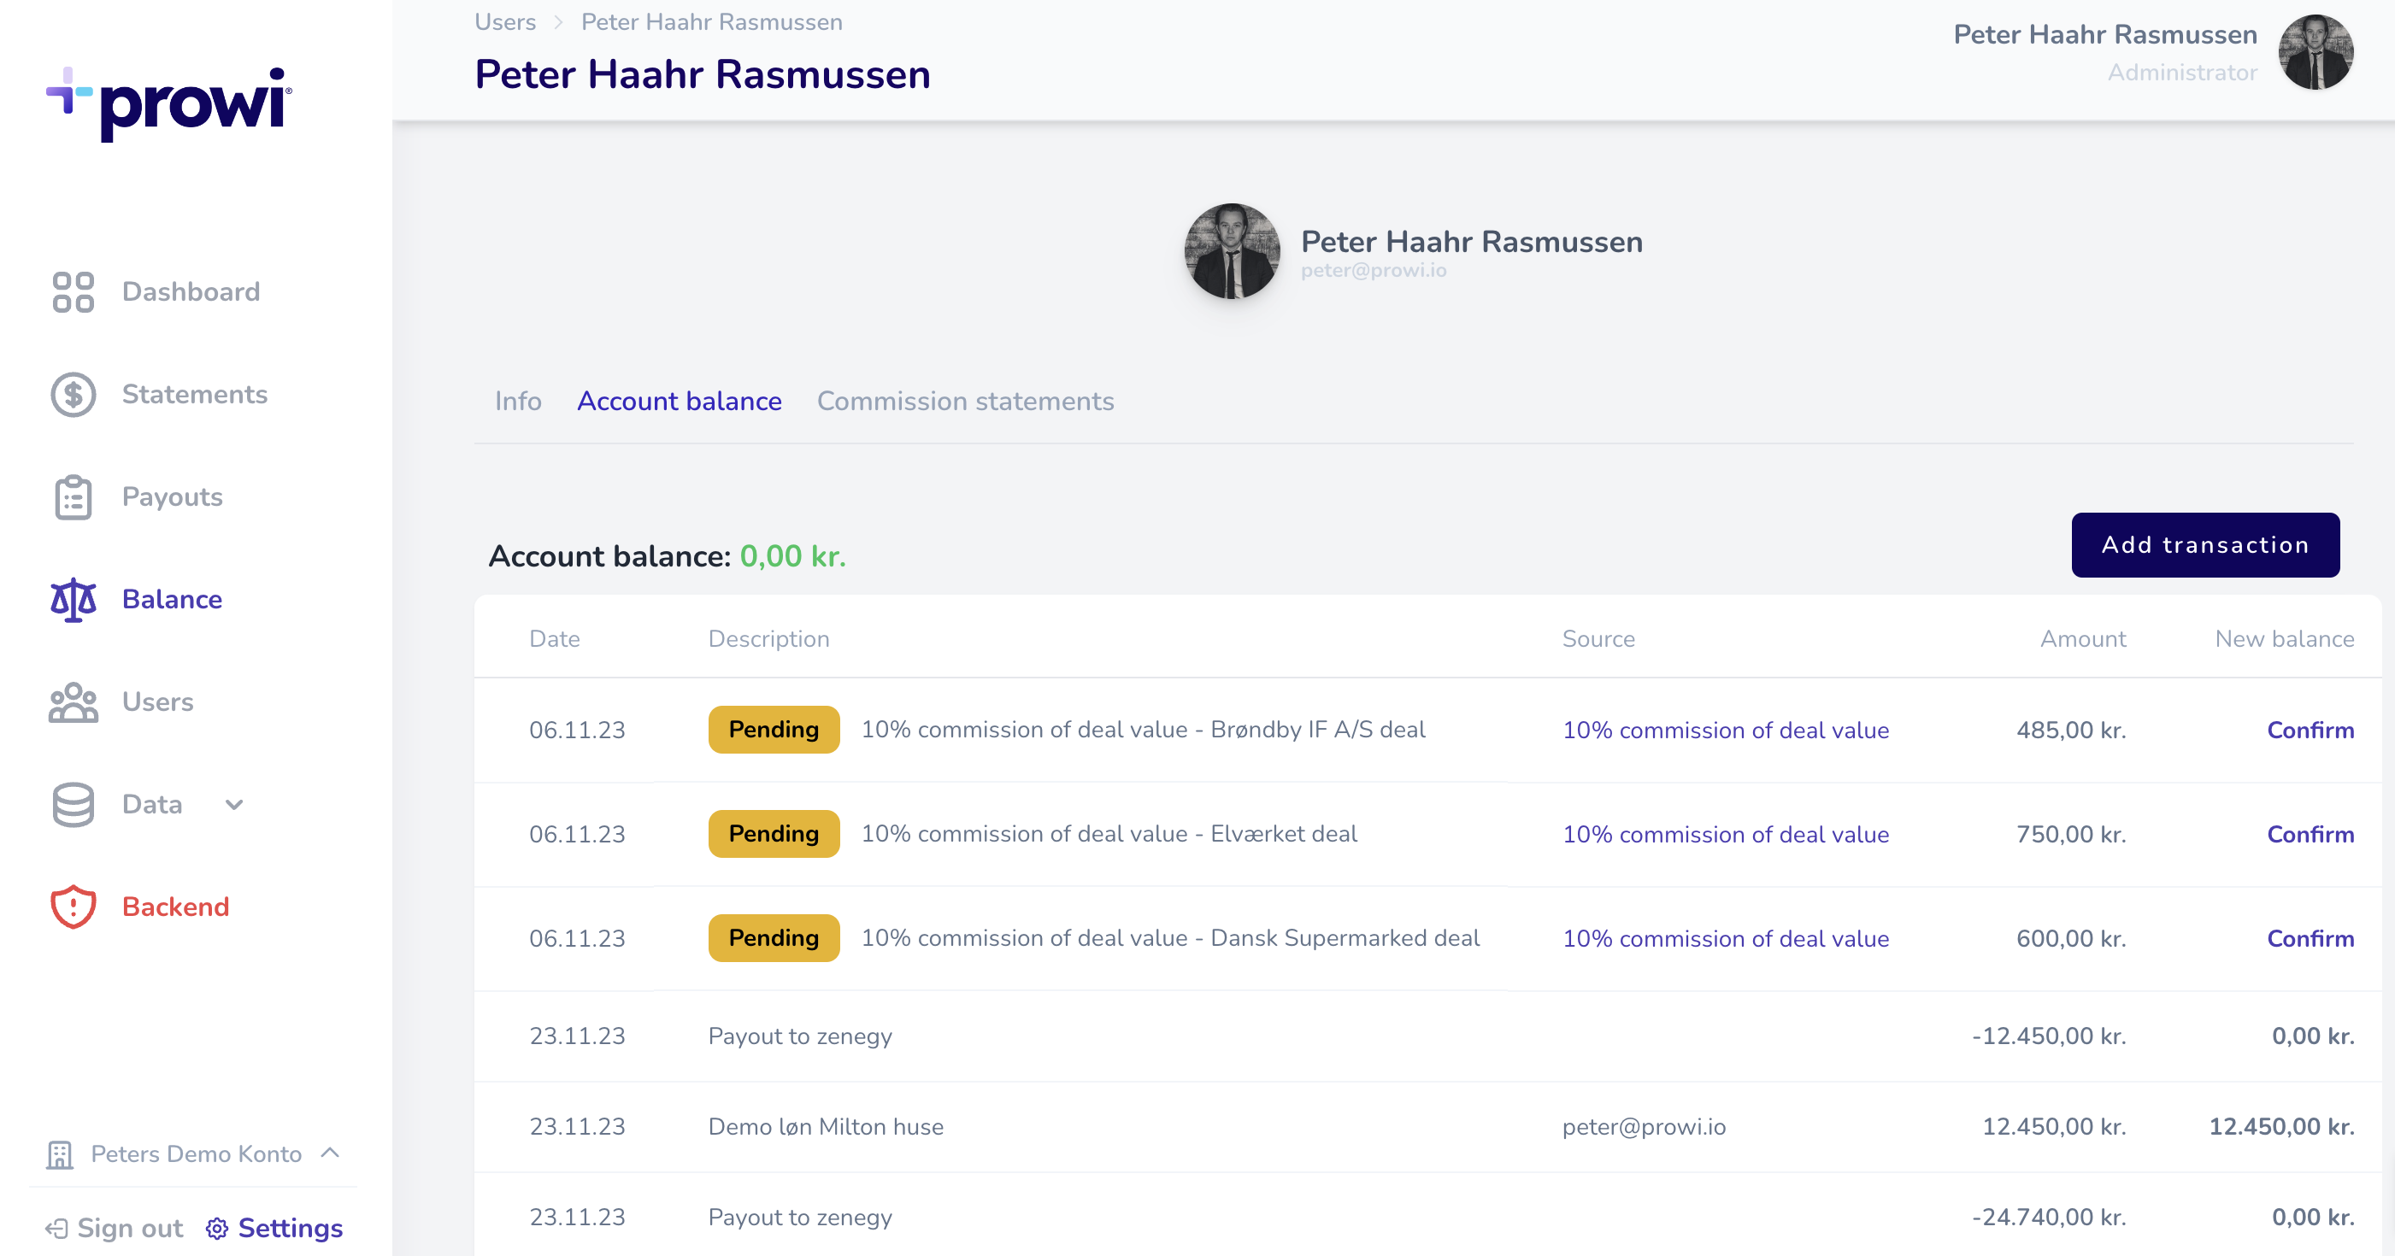This screenshot has height=1256, width=2395.
Task: Click the Backend shield icon
Action: pyautogui.click(x=73, y=907)
